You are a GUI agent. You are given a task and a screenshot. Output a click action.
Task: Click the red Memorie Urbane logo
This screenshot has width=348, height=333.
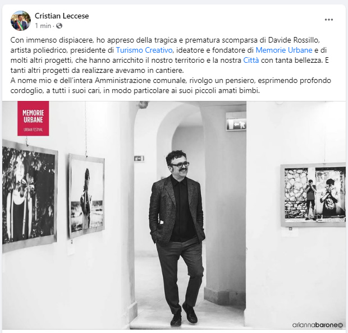click(33, 118)
